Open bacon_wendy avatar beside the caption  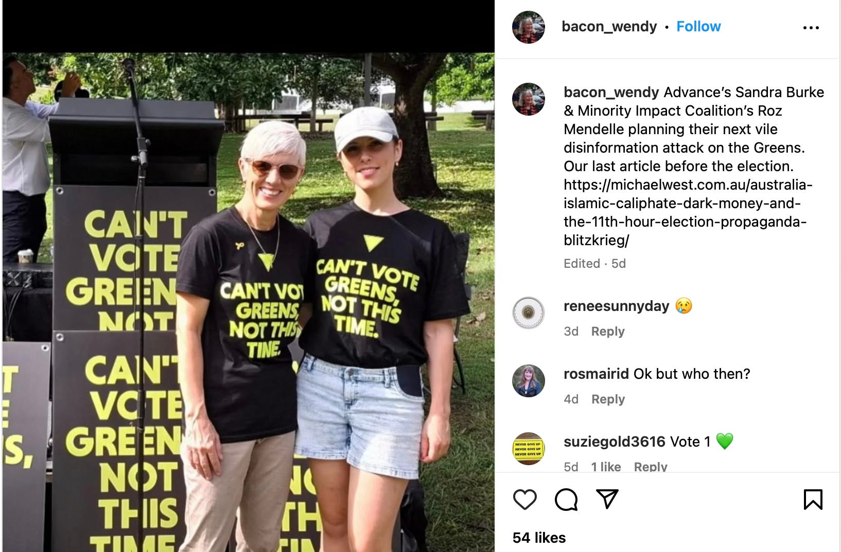tap(529, 99)
